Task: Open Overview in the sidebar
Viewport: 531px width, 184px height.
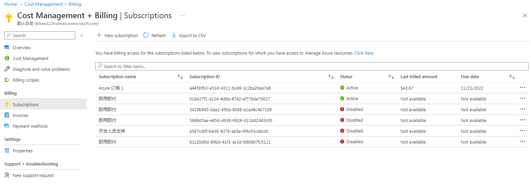Action: (x=22, y=48)
